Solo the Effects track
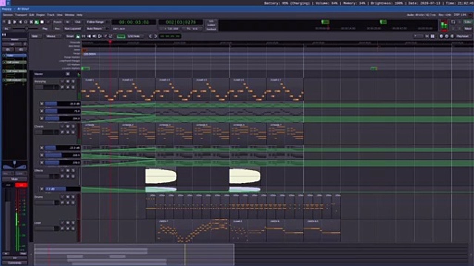This screenshot has height=266, width=474. tap(73, 171)
